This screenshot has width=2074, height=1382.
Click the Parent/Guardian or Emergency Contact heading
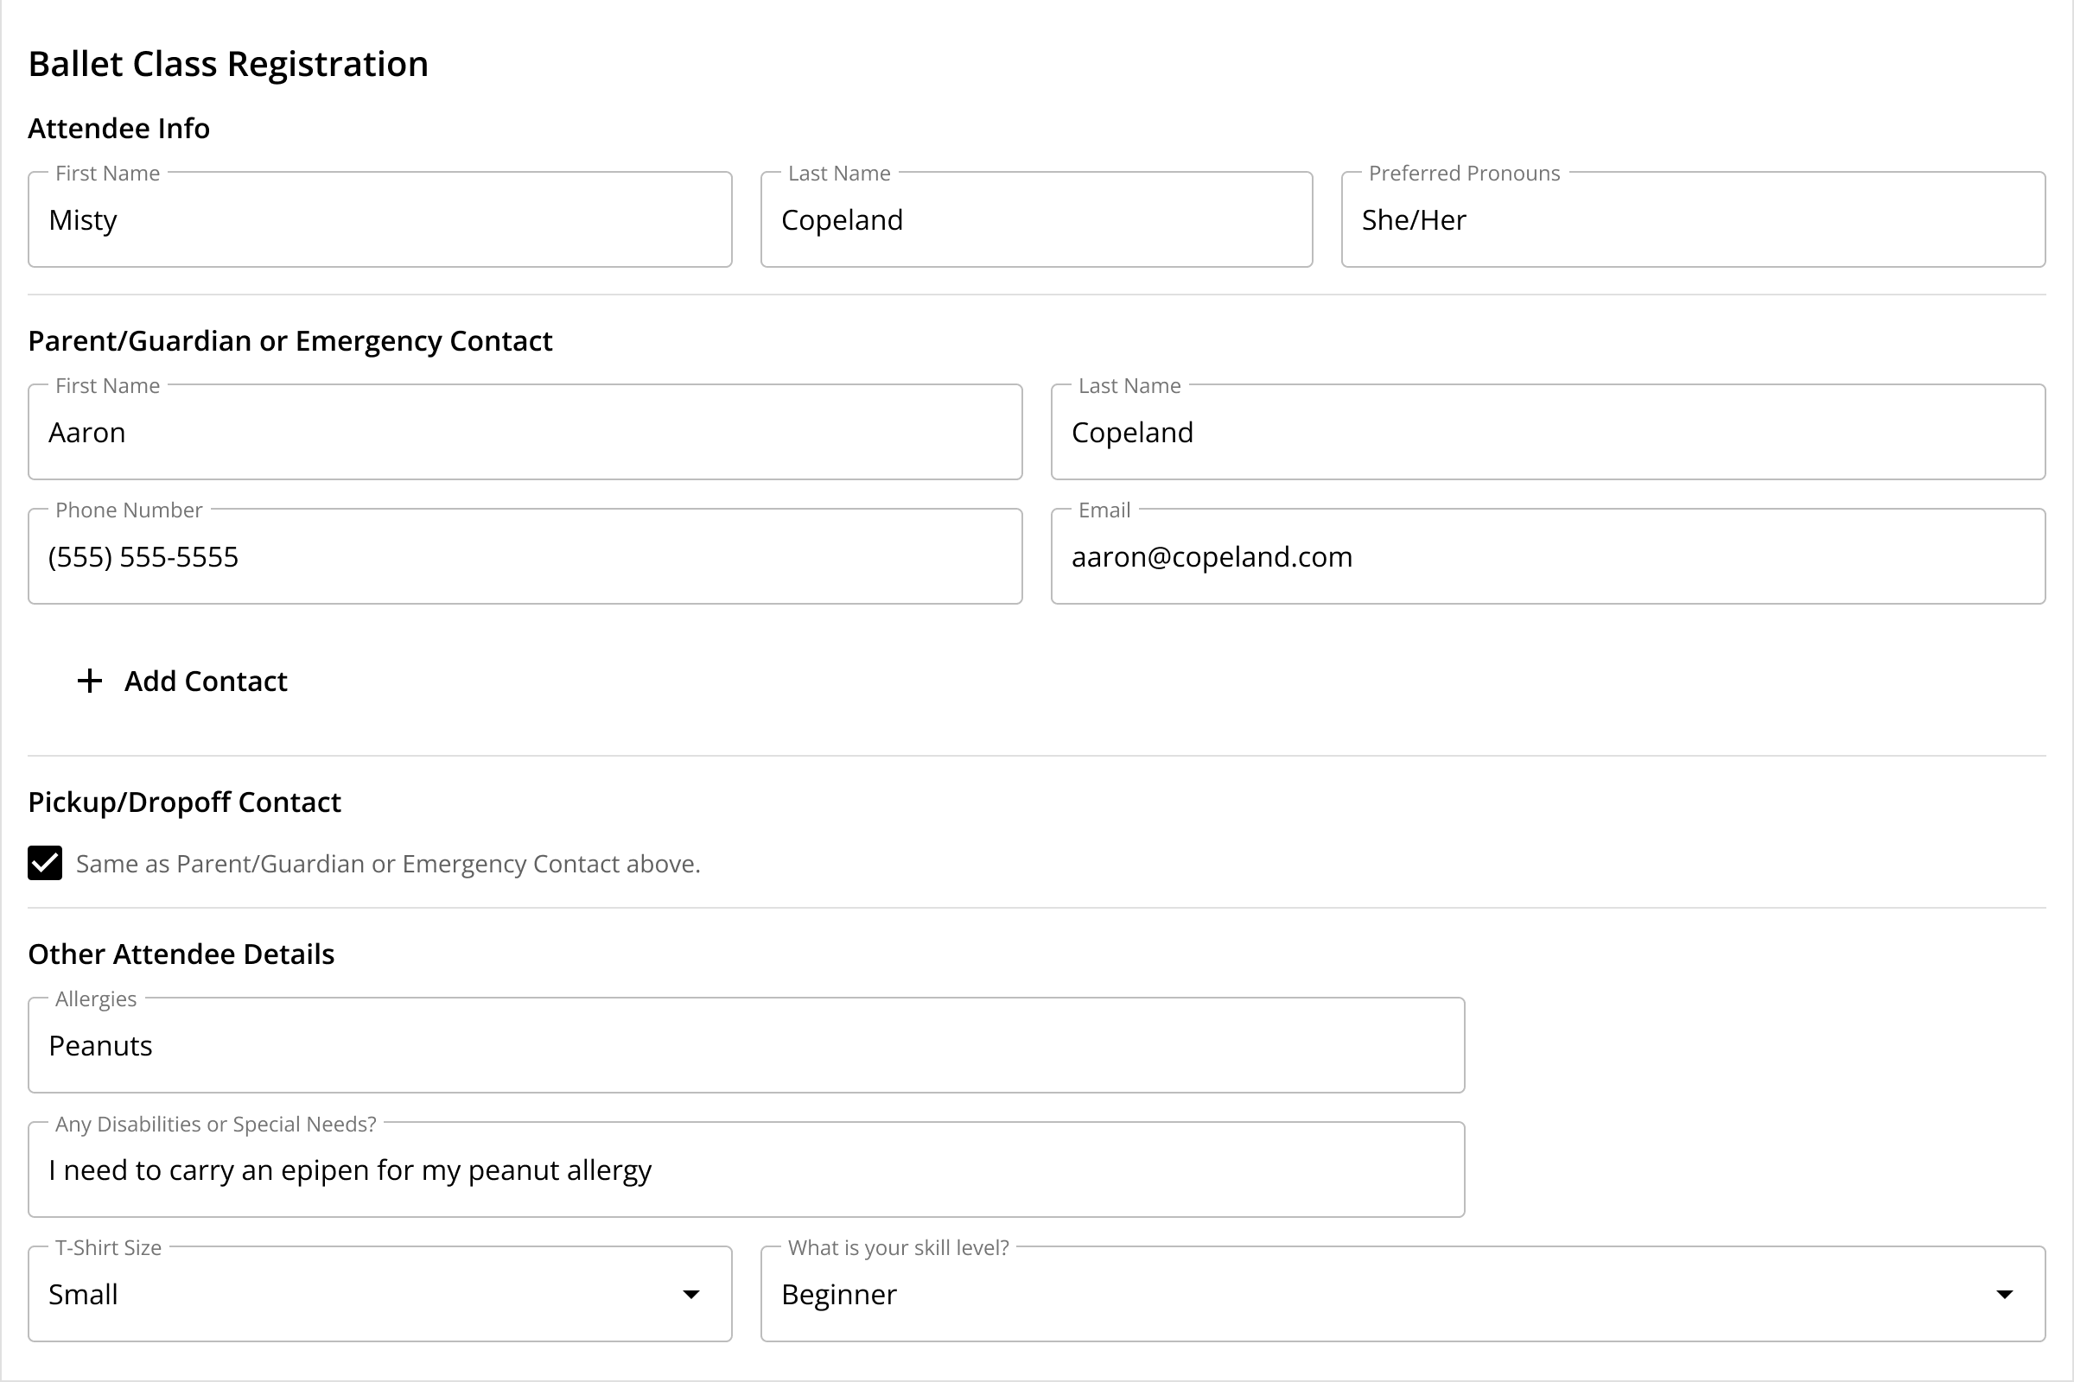290,341
